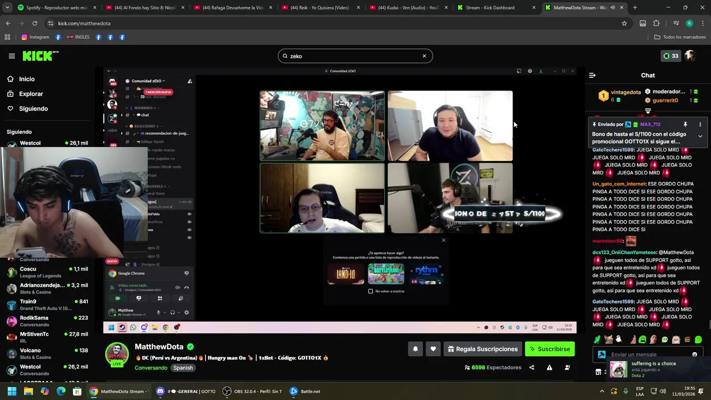Bookmark this page with the star
Screen dimensions: 711x400
point(624,23)
